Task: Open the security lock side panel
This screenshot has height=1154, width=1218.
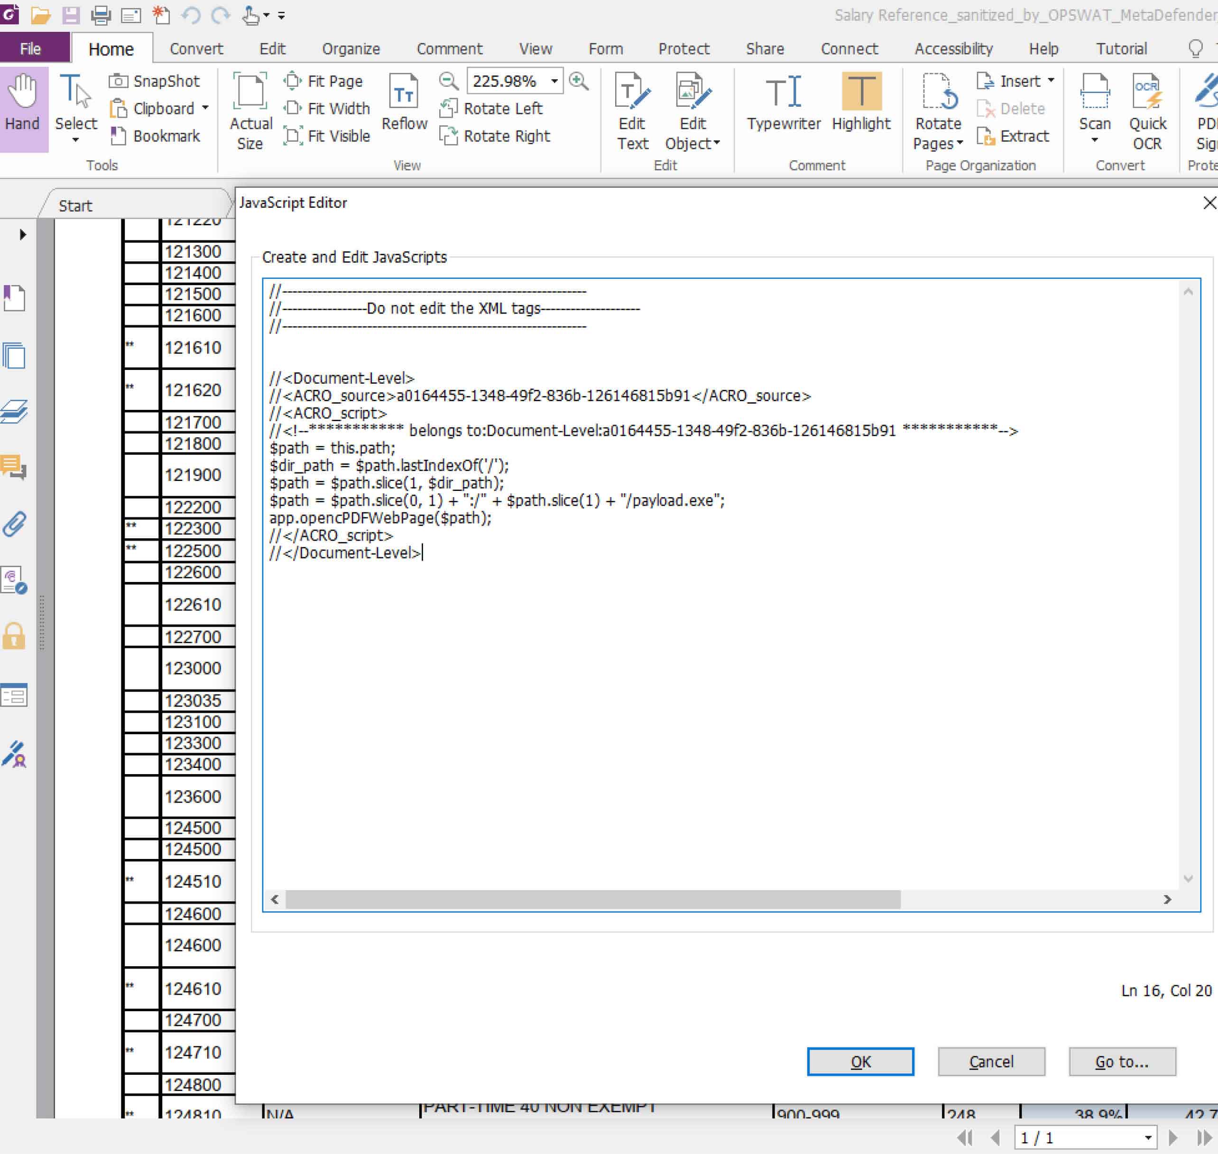Action: tap(14, 636)
